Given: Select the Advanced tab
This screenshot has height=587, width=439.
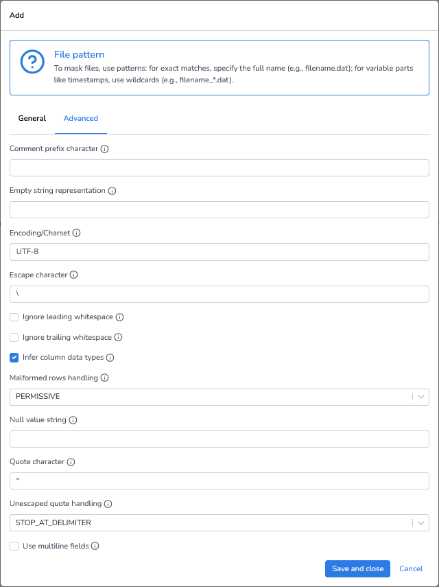Looking at the screenshot, I should [x=80, y=118].
